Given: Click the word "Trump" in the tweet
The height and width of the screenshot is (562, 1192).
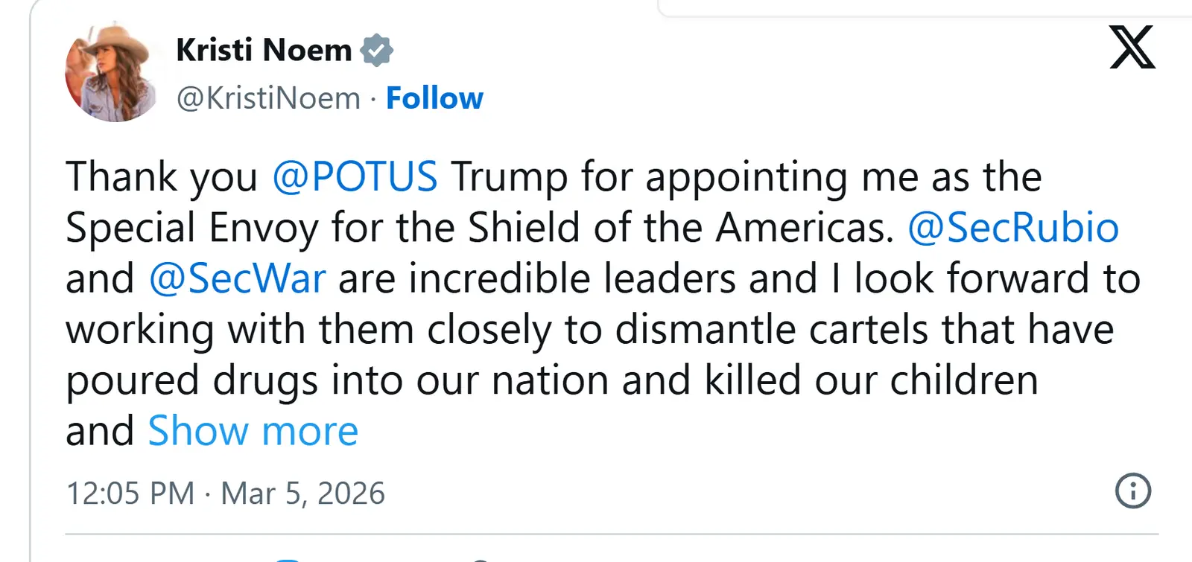Looking at the screenshot, I should (509, 177).
